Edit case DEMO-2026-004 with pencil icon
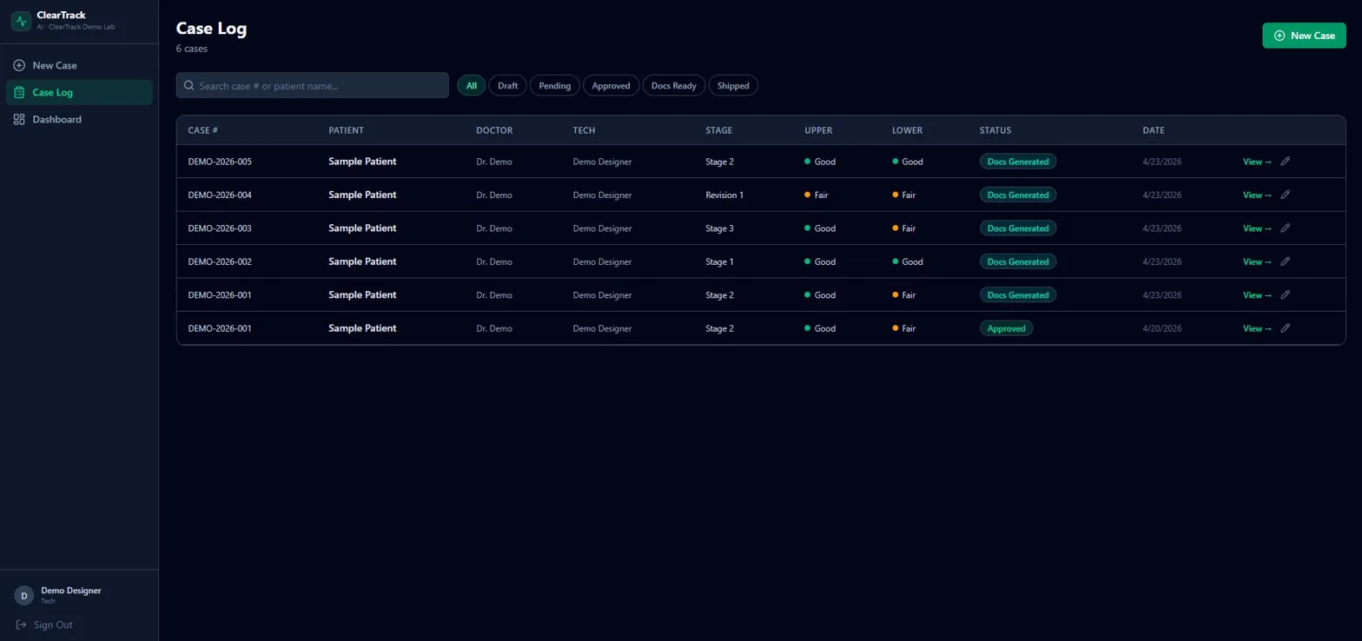Image resolution: width=1362 pixels, height=641 pixels. 1286,195
